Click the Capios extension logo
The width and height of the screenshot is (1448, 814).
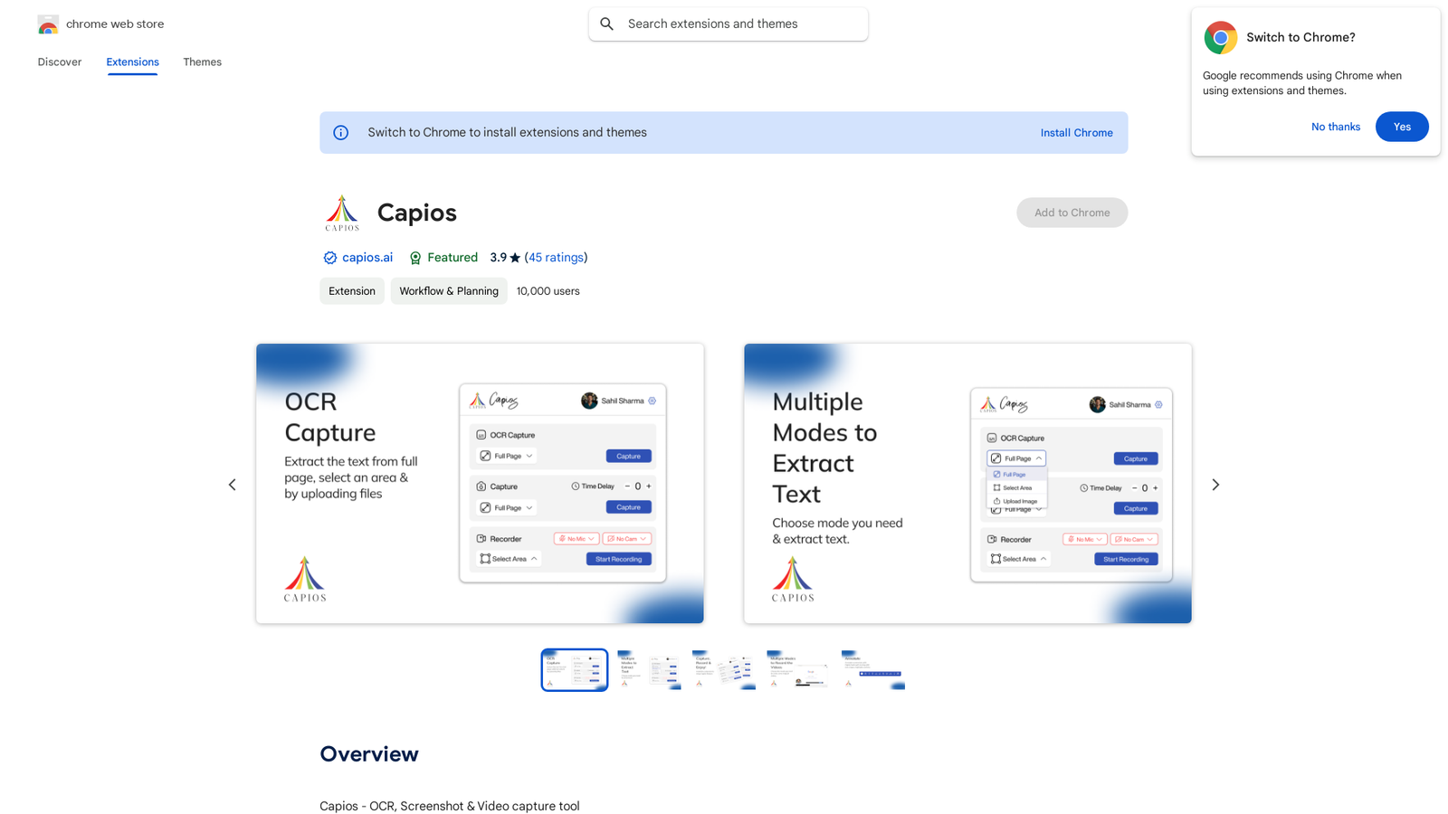click(x=342, y=213)
